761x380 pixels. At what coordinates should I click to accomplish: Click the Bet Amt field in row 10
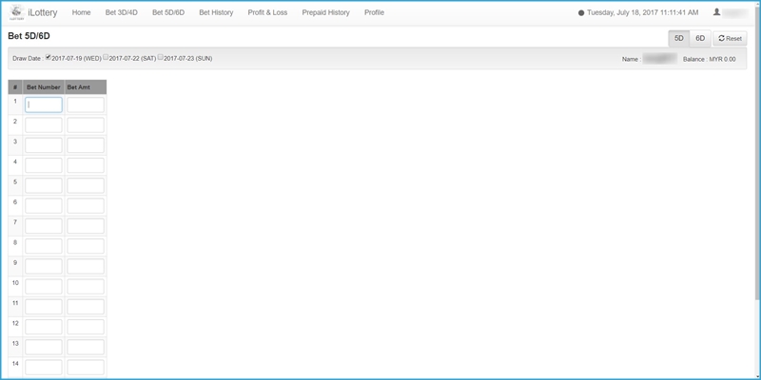tap(86, 286)
